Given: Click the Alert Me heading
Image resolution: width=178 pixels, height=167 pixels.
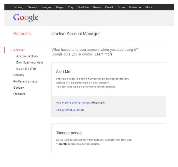Looking at the screenshot, I should pyautogui.click(x=63, y=72).
